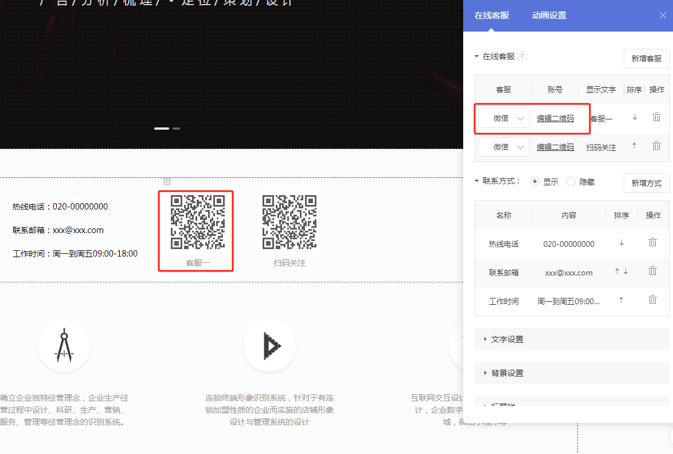Expand the 文字设置 section
Viewport: 673px width, 454px height.
pos(572,339)
